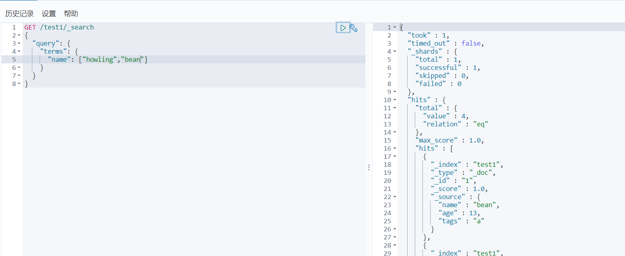Fold the "total" object on output line 11
This screenshot has width=625, height=256.
(395, 108)
